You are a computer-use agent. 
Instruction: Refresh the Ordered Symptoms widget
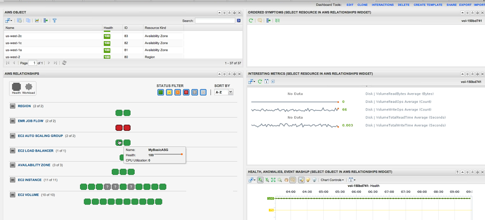coord(251,21)
